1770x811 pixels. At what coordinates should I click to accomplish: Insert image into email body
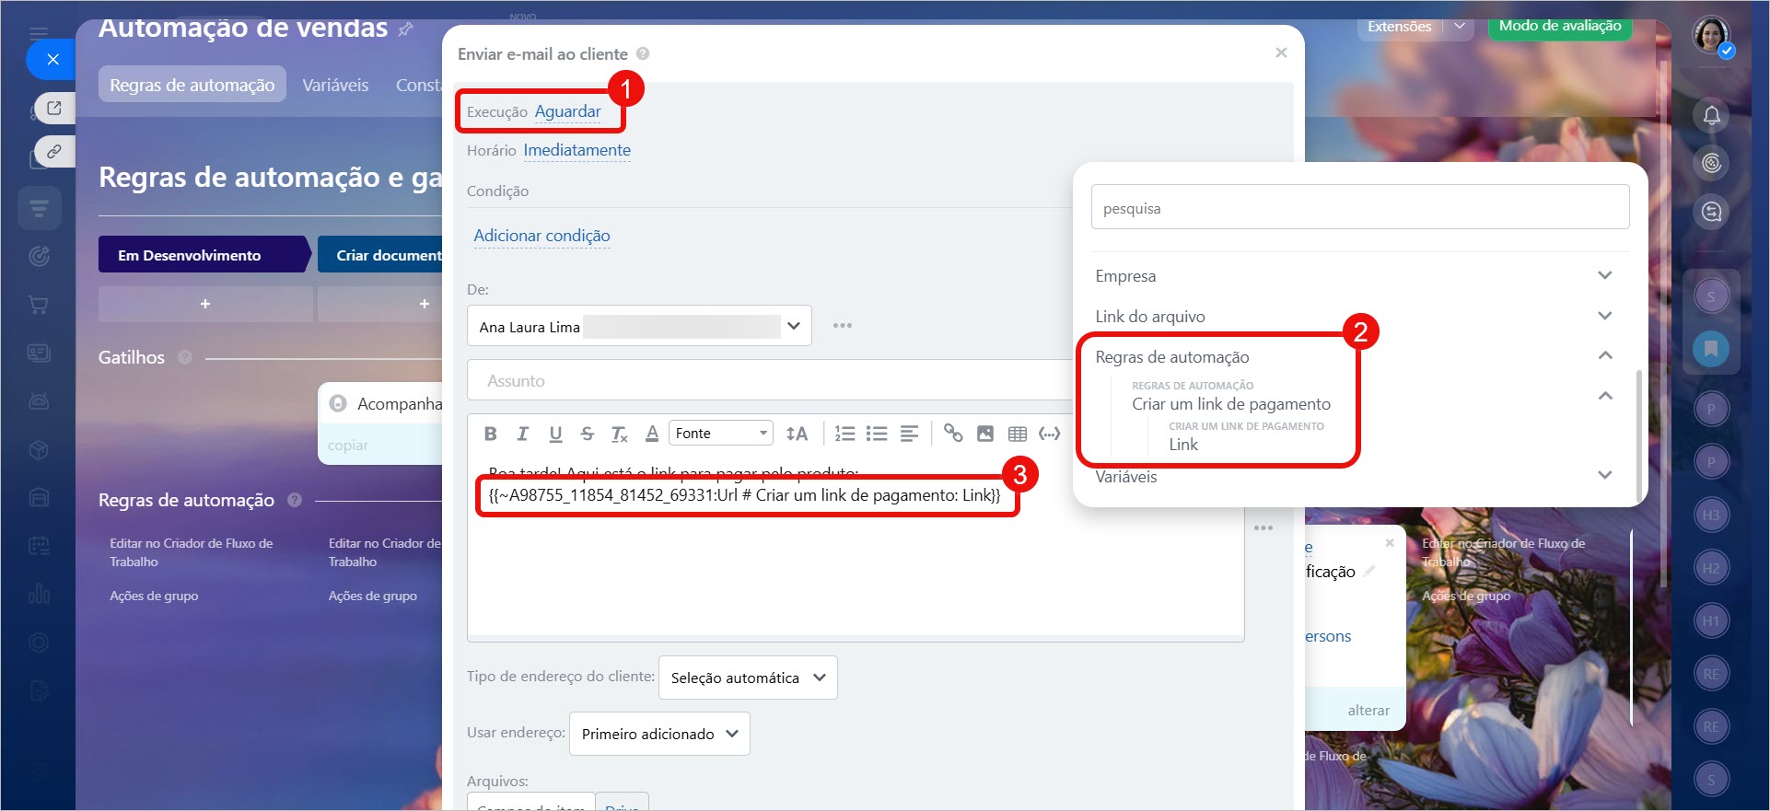pyautogui.click(x=985, y=434)
